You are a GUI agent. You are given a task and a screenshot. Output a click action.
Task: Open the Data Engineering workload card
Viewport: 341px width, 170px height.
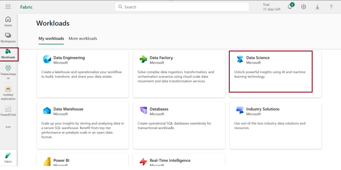[x=83, y=74]
